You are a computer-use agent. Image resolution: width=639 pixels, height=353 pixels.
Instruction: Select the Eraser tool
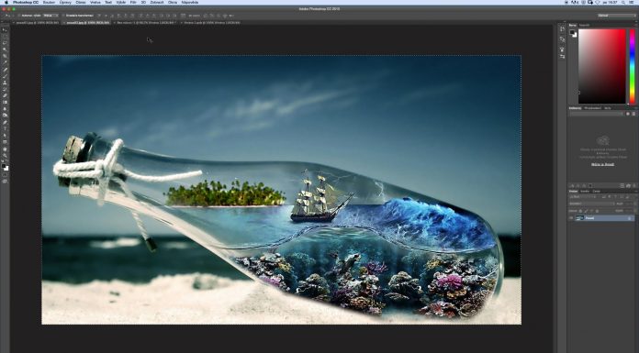pos(5,95)
